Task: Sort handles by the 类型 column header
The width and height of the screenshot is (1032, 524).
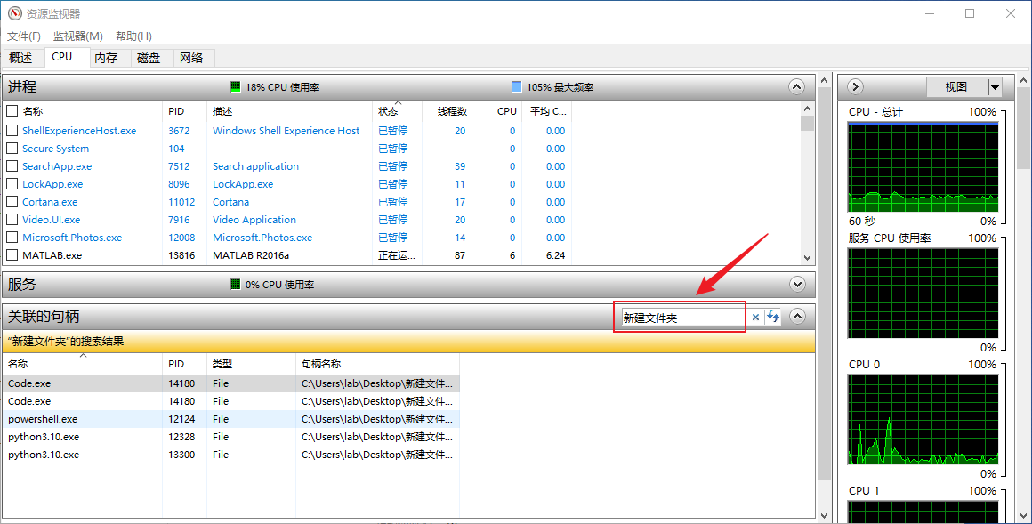Action: click(x=252, y=363)
